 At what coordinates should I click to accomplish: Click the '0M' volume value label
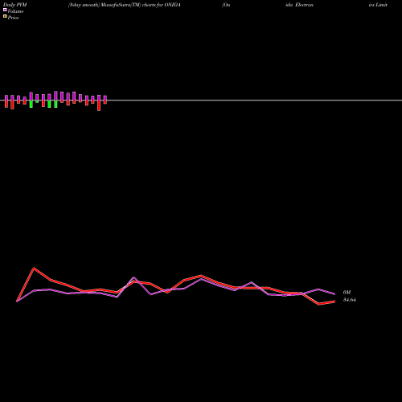coord(347,293)
